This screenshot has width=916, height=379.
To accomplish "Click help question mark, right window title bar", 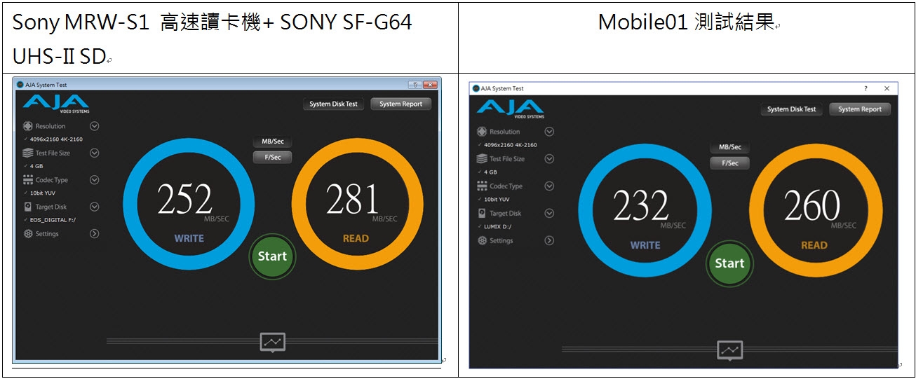I will point(866,89).
